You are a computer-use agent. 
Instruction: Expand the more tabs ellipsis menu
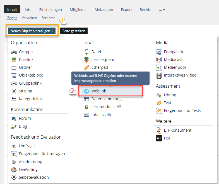(162, 9)
